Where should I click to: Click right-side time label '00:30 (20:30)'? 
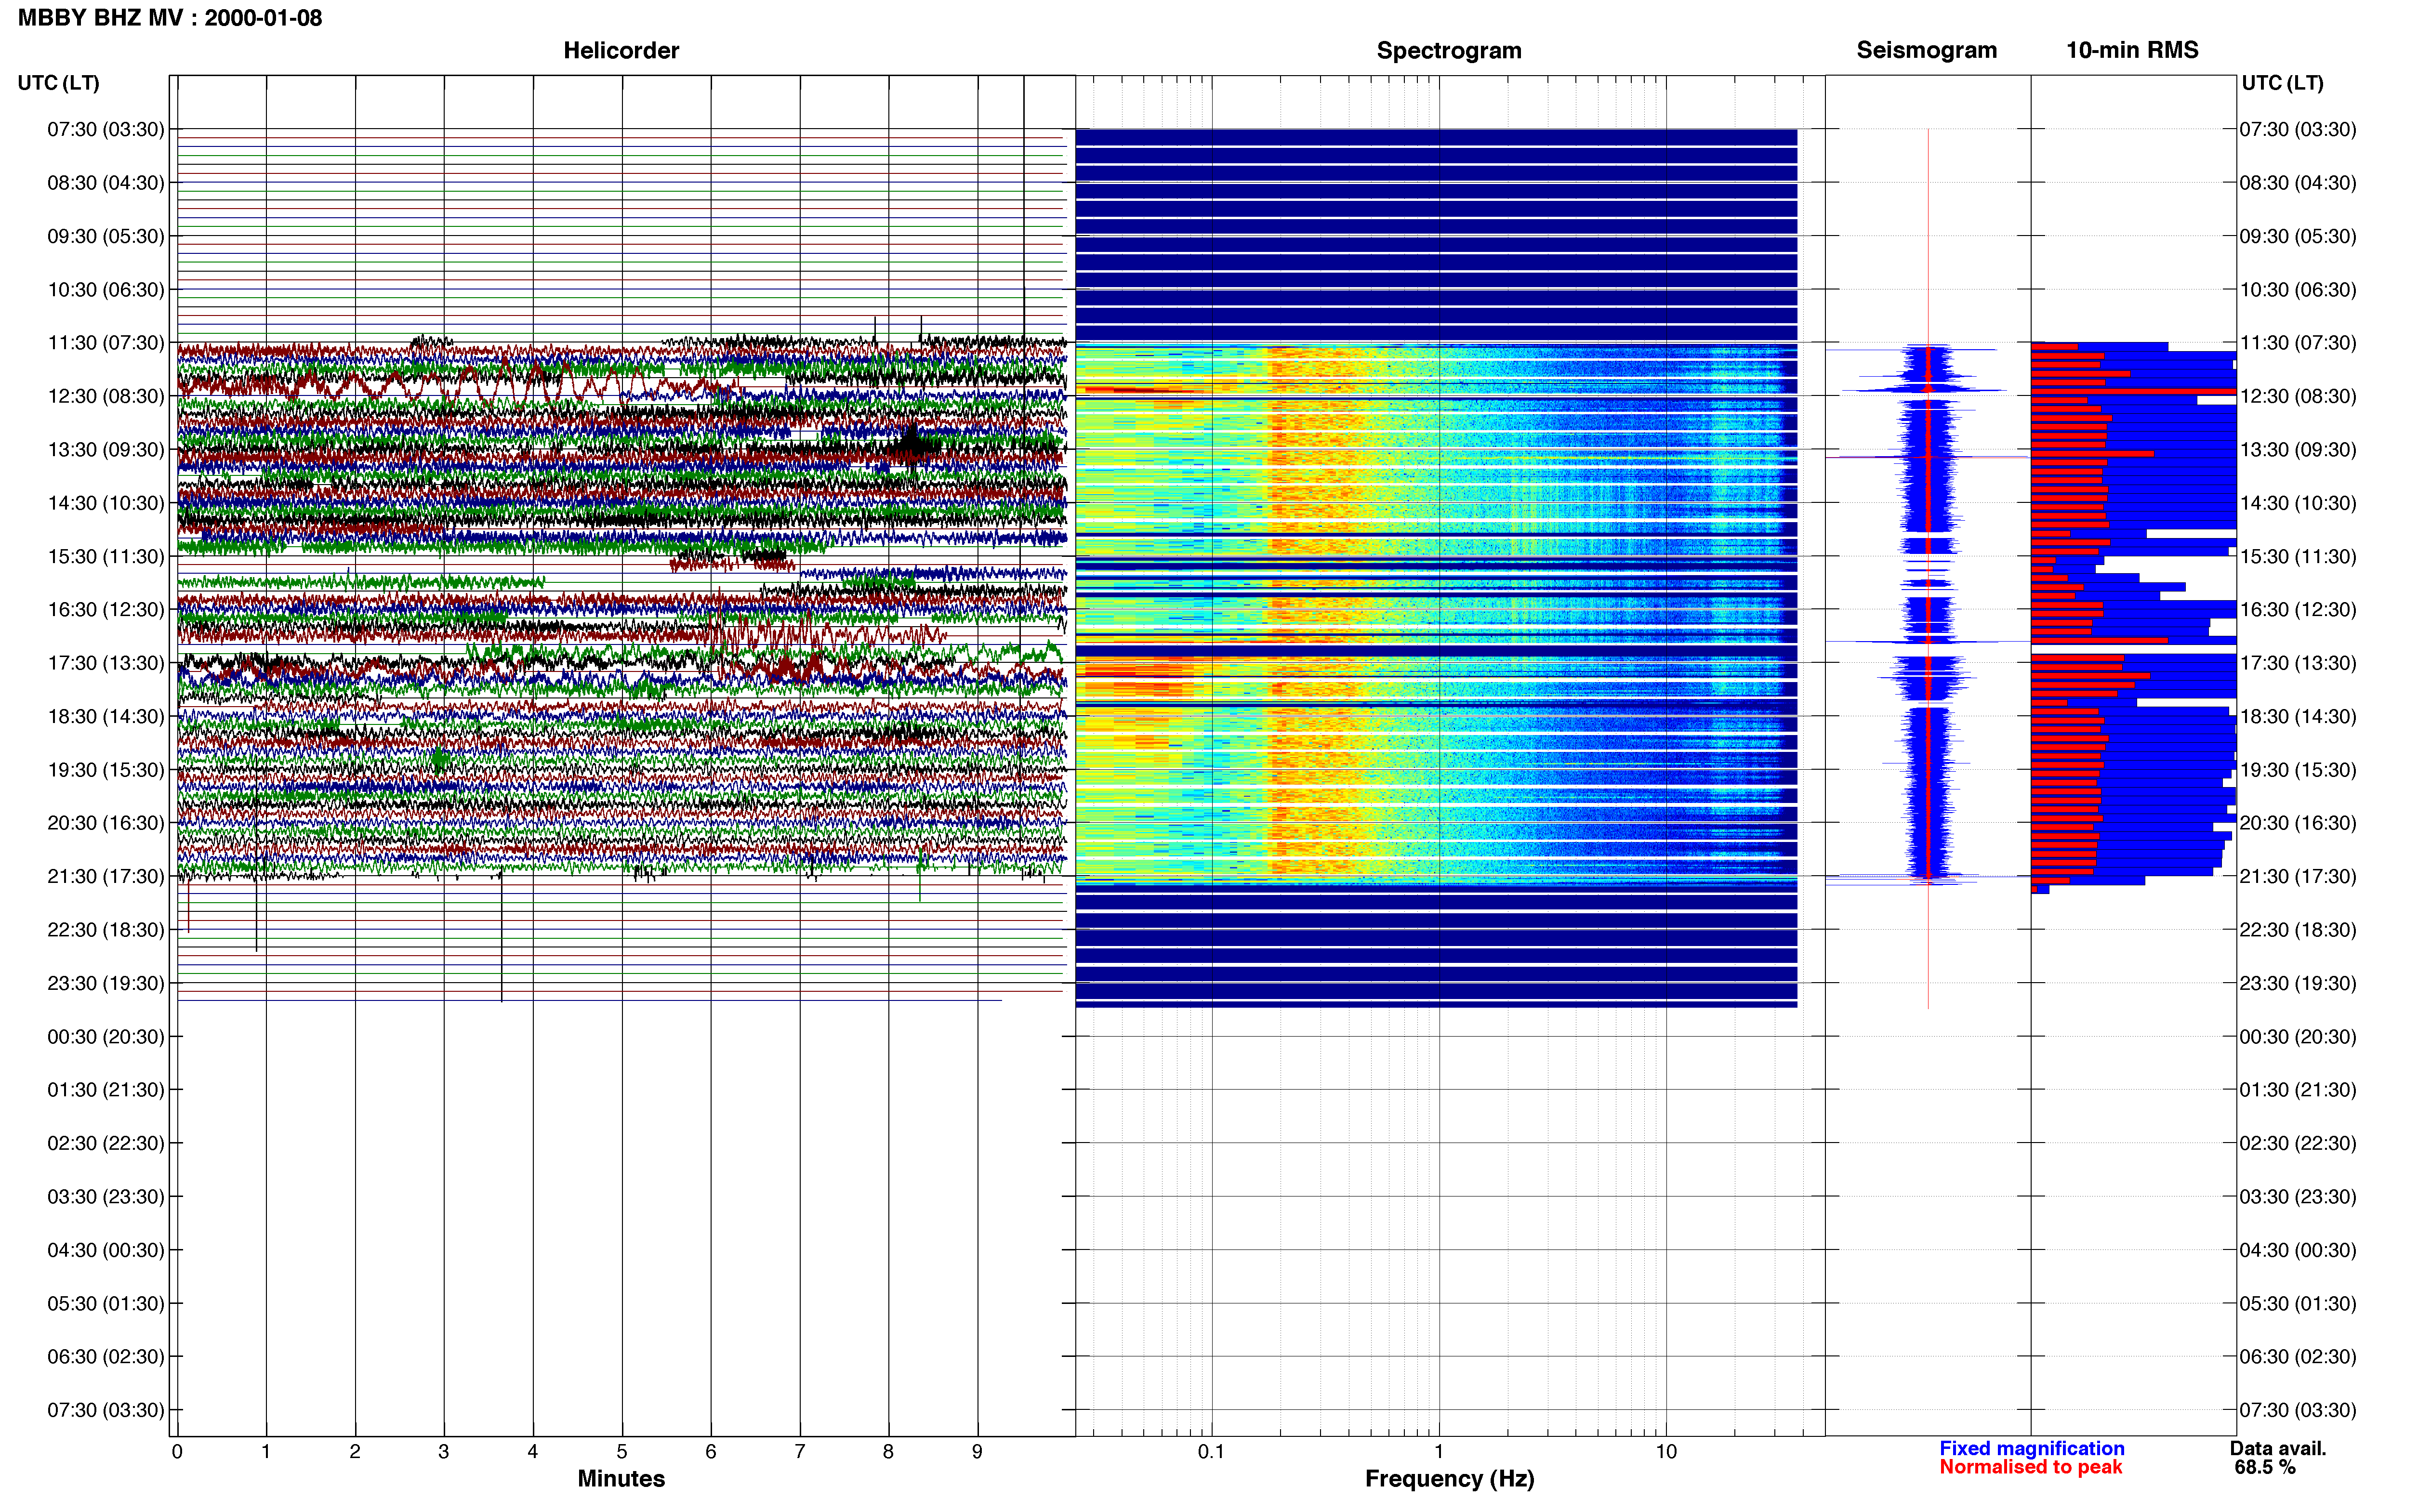(x=2298, y=1037)
